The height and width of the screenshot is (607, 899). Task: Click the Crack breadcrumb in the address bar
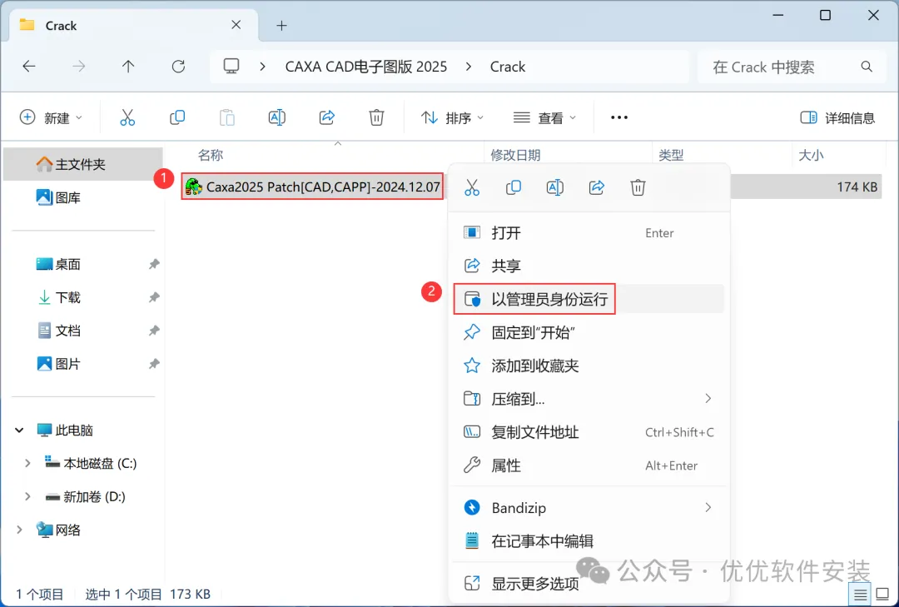[x=508, y=67]
